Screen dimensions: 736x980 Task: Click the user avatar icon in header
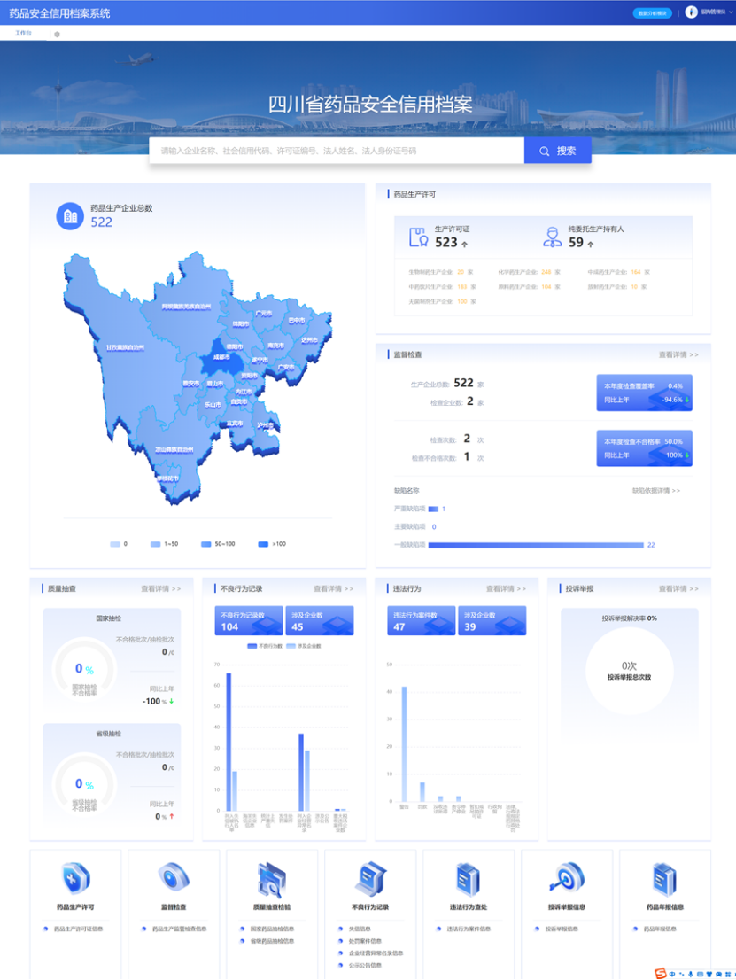(691, 12)
